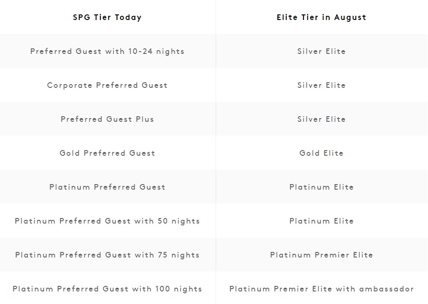The height and width of the screenshot is (304, 428).
Task: Select "Platinum Preferred Guest with 50 nights"
Action: tap(107, 221)
